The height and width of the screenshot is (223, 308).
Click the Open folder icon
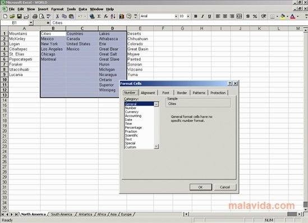pos(12,16)
